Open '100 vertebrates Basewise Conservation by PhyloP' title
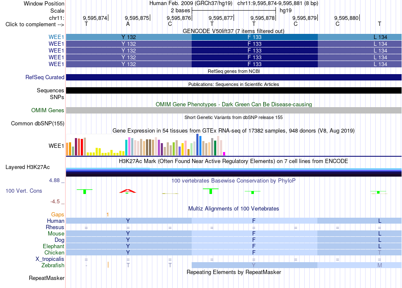Image resolution: width=402 pixels, height=288 pixels. tap(234, 181)
